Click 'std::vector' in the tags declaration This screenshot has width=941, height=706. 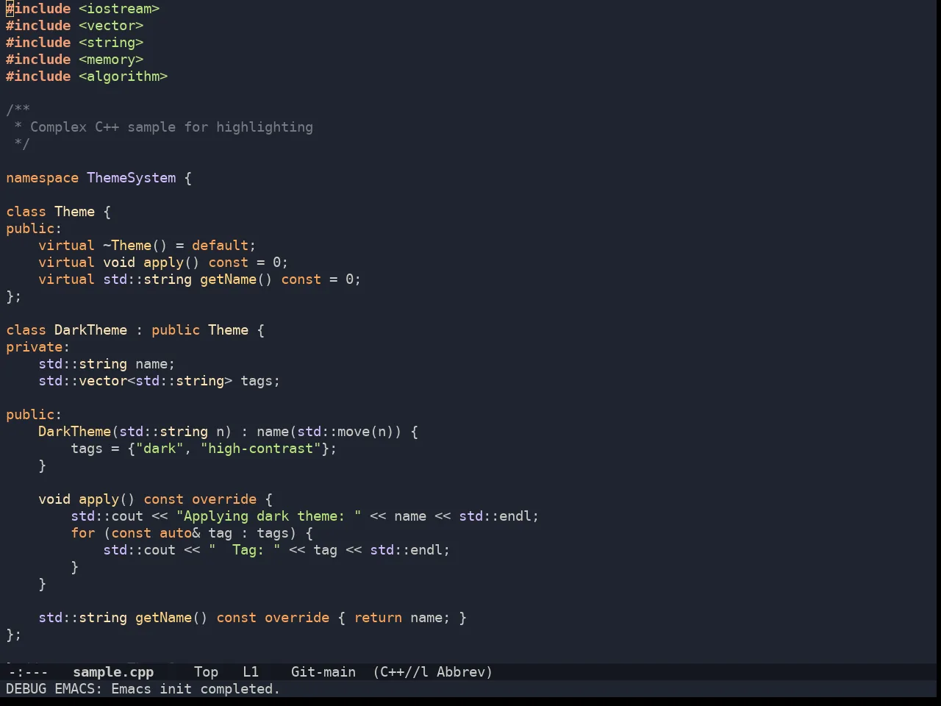tap(83, 381)
